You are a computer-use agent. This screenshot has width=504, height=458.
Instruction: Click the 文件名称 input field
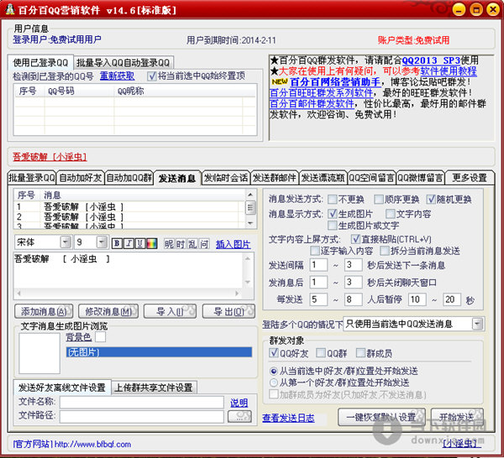pyautogui.click(x=142, y=402)
